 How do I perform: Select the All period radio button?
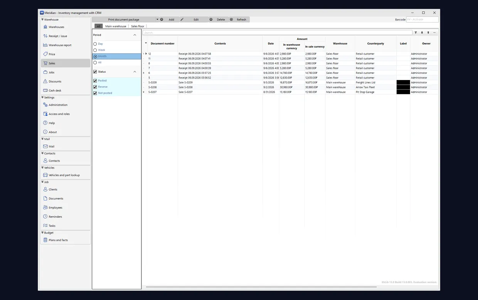click(x=95, y=62)
